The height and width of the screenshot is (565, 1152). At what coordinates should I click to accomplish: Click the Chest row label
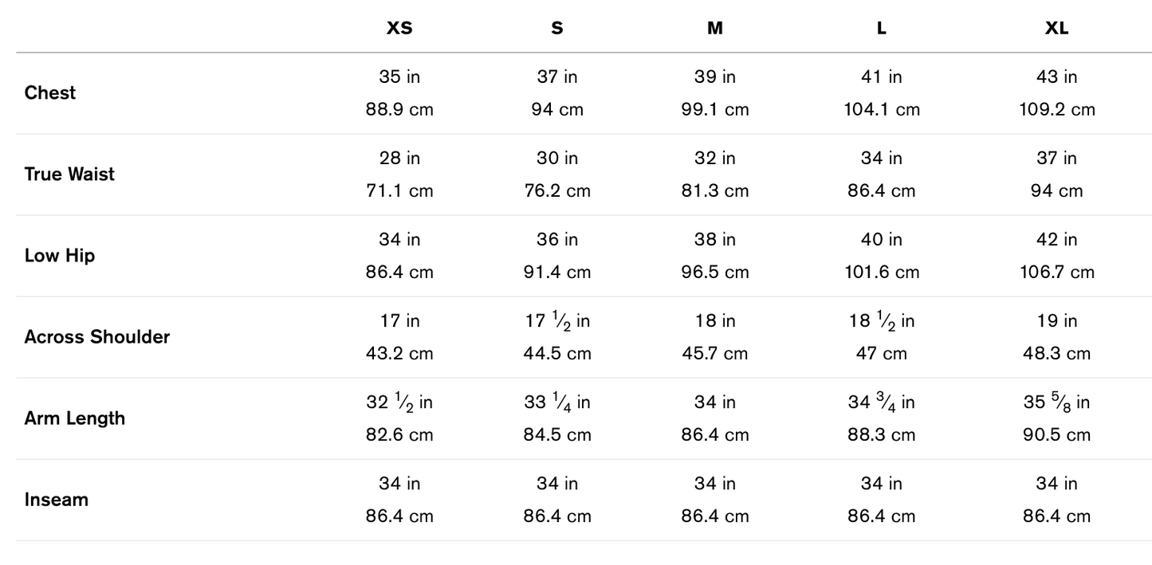coord(50,92)
